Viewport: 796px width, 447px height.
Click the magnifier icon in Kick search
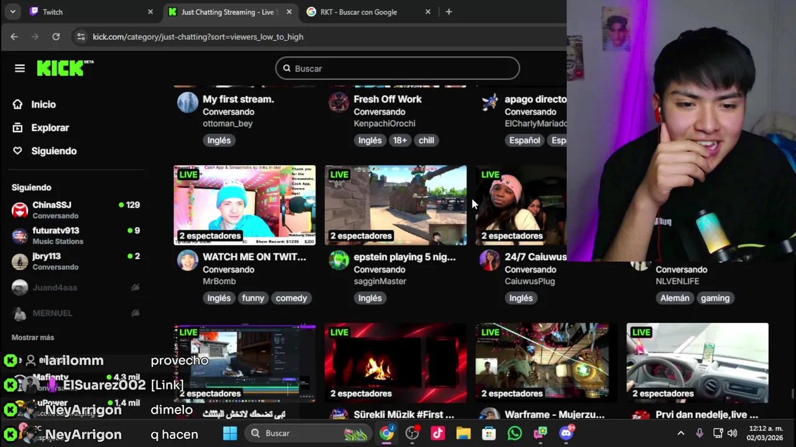click(x=287, y=68)
